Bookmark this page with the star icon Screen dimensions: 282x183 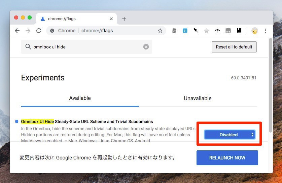pos(160,31)
